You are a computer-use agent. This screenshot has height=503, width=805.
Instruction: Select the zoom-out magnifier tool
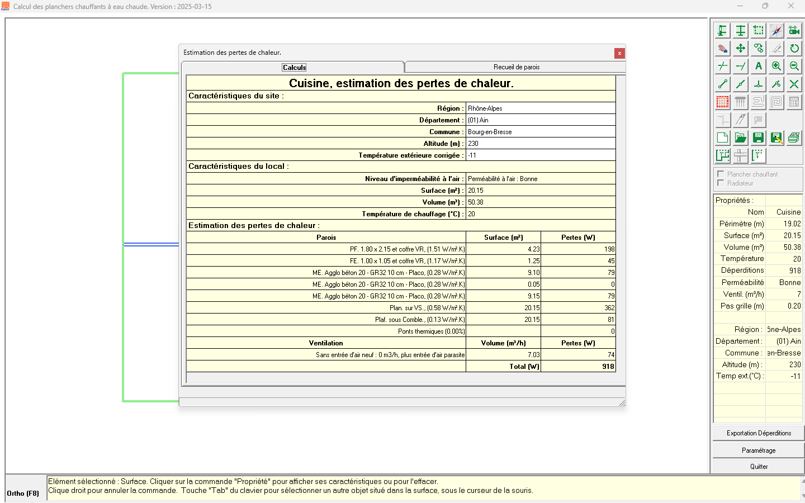(794, 65)
